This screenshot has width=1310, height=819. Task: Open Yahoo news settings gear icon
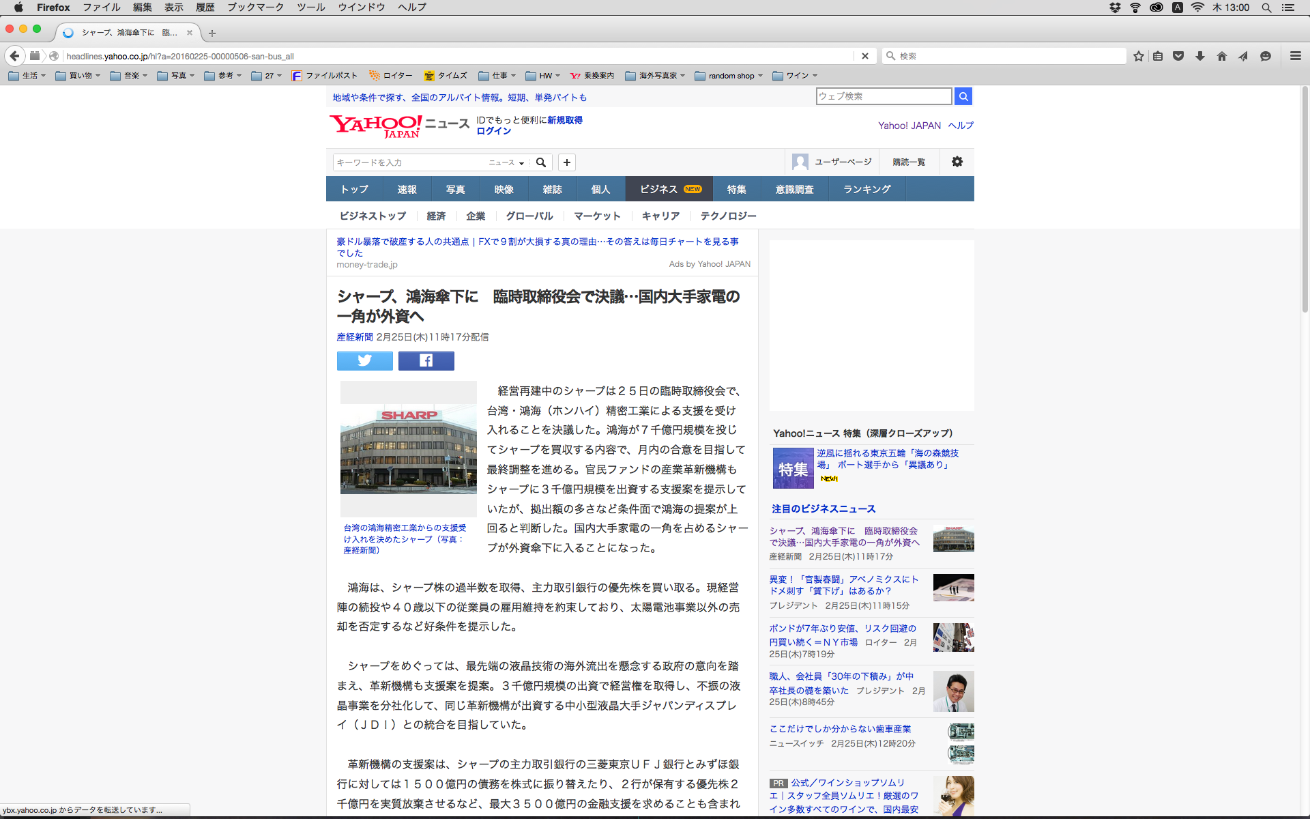pos(957,162)
